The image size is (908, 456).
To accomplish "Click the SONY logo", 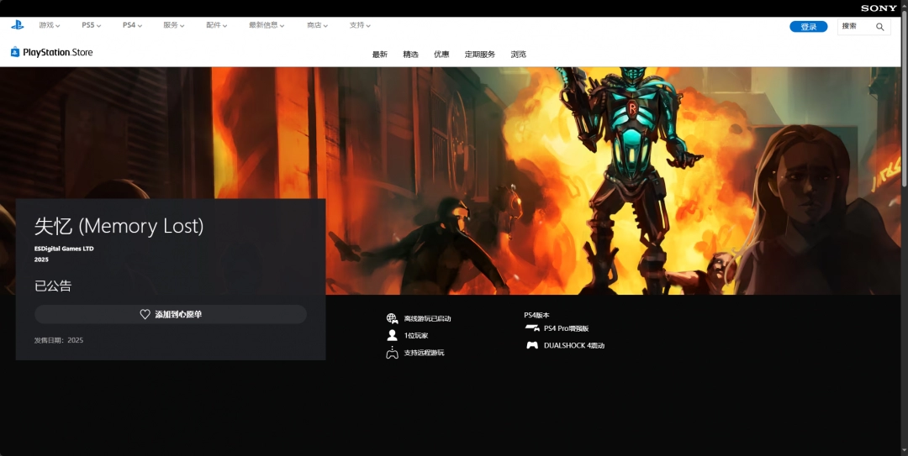I will 879,8.
